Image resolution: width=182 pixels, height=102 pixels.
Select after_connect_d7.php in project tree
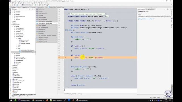coord(20,59)
